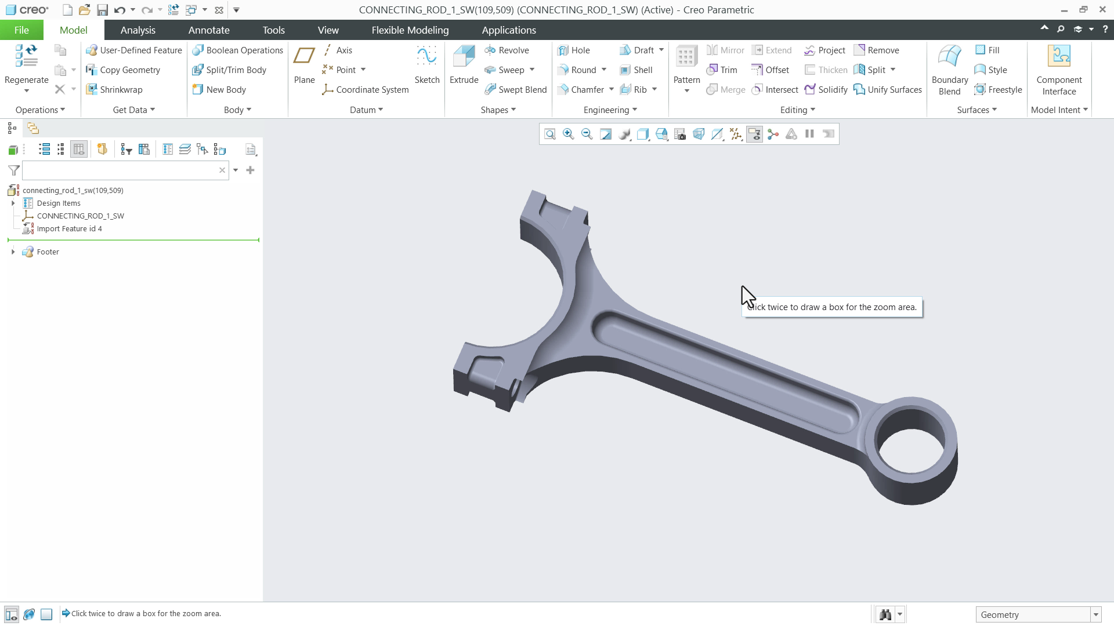Open the File menu

[x=21, y=30]
